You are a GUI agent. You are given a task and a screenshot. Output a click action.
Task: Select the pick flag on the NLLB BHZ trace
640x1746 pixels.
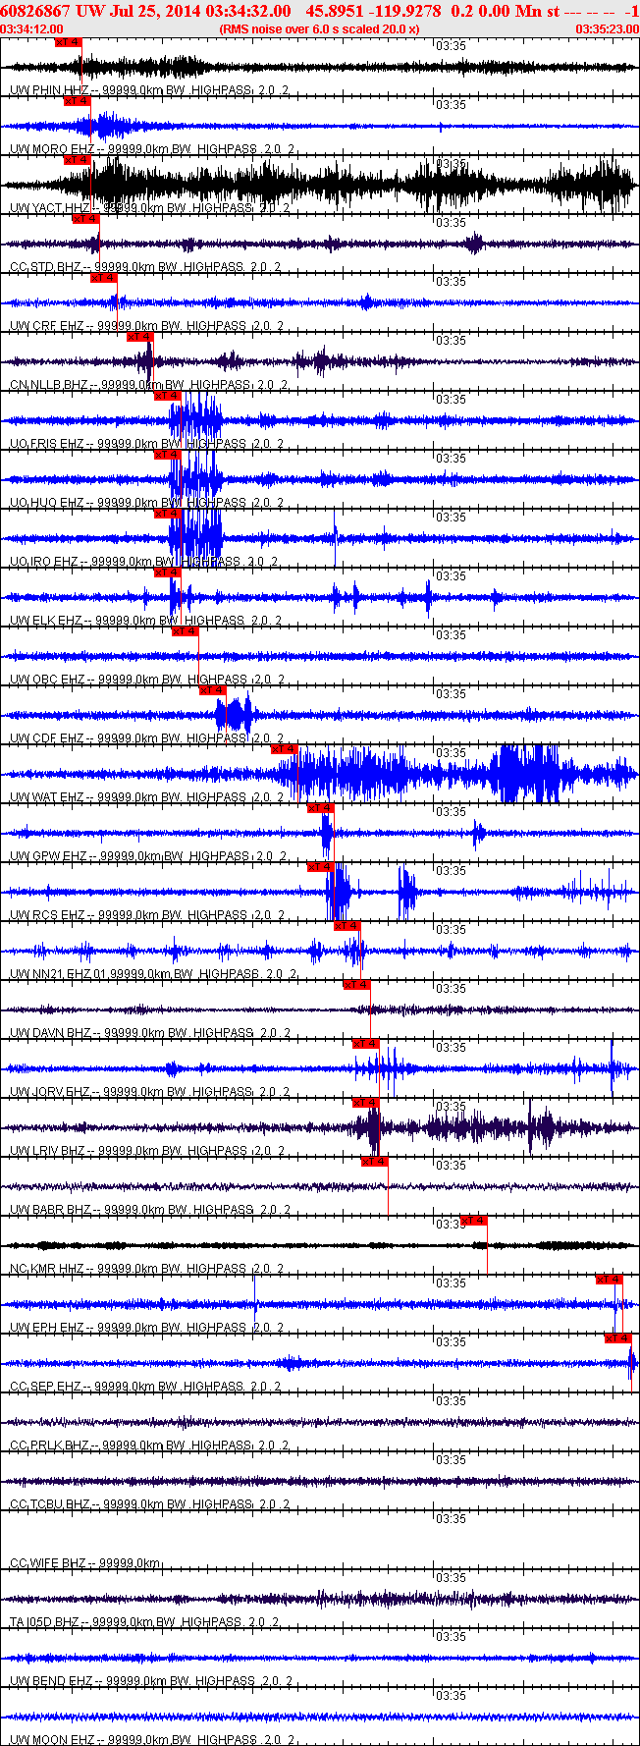point(140,337)
